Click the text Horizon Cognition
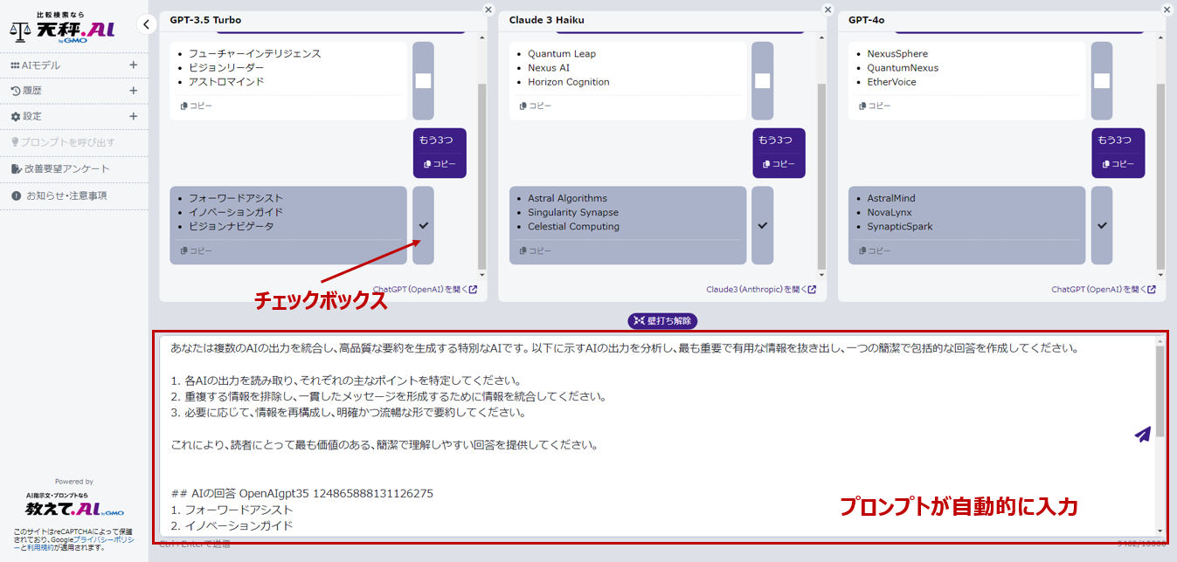This screenshot has width=1177, height=562. [569, 82]
